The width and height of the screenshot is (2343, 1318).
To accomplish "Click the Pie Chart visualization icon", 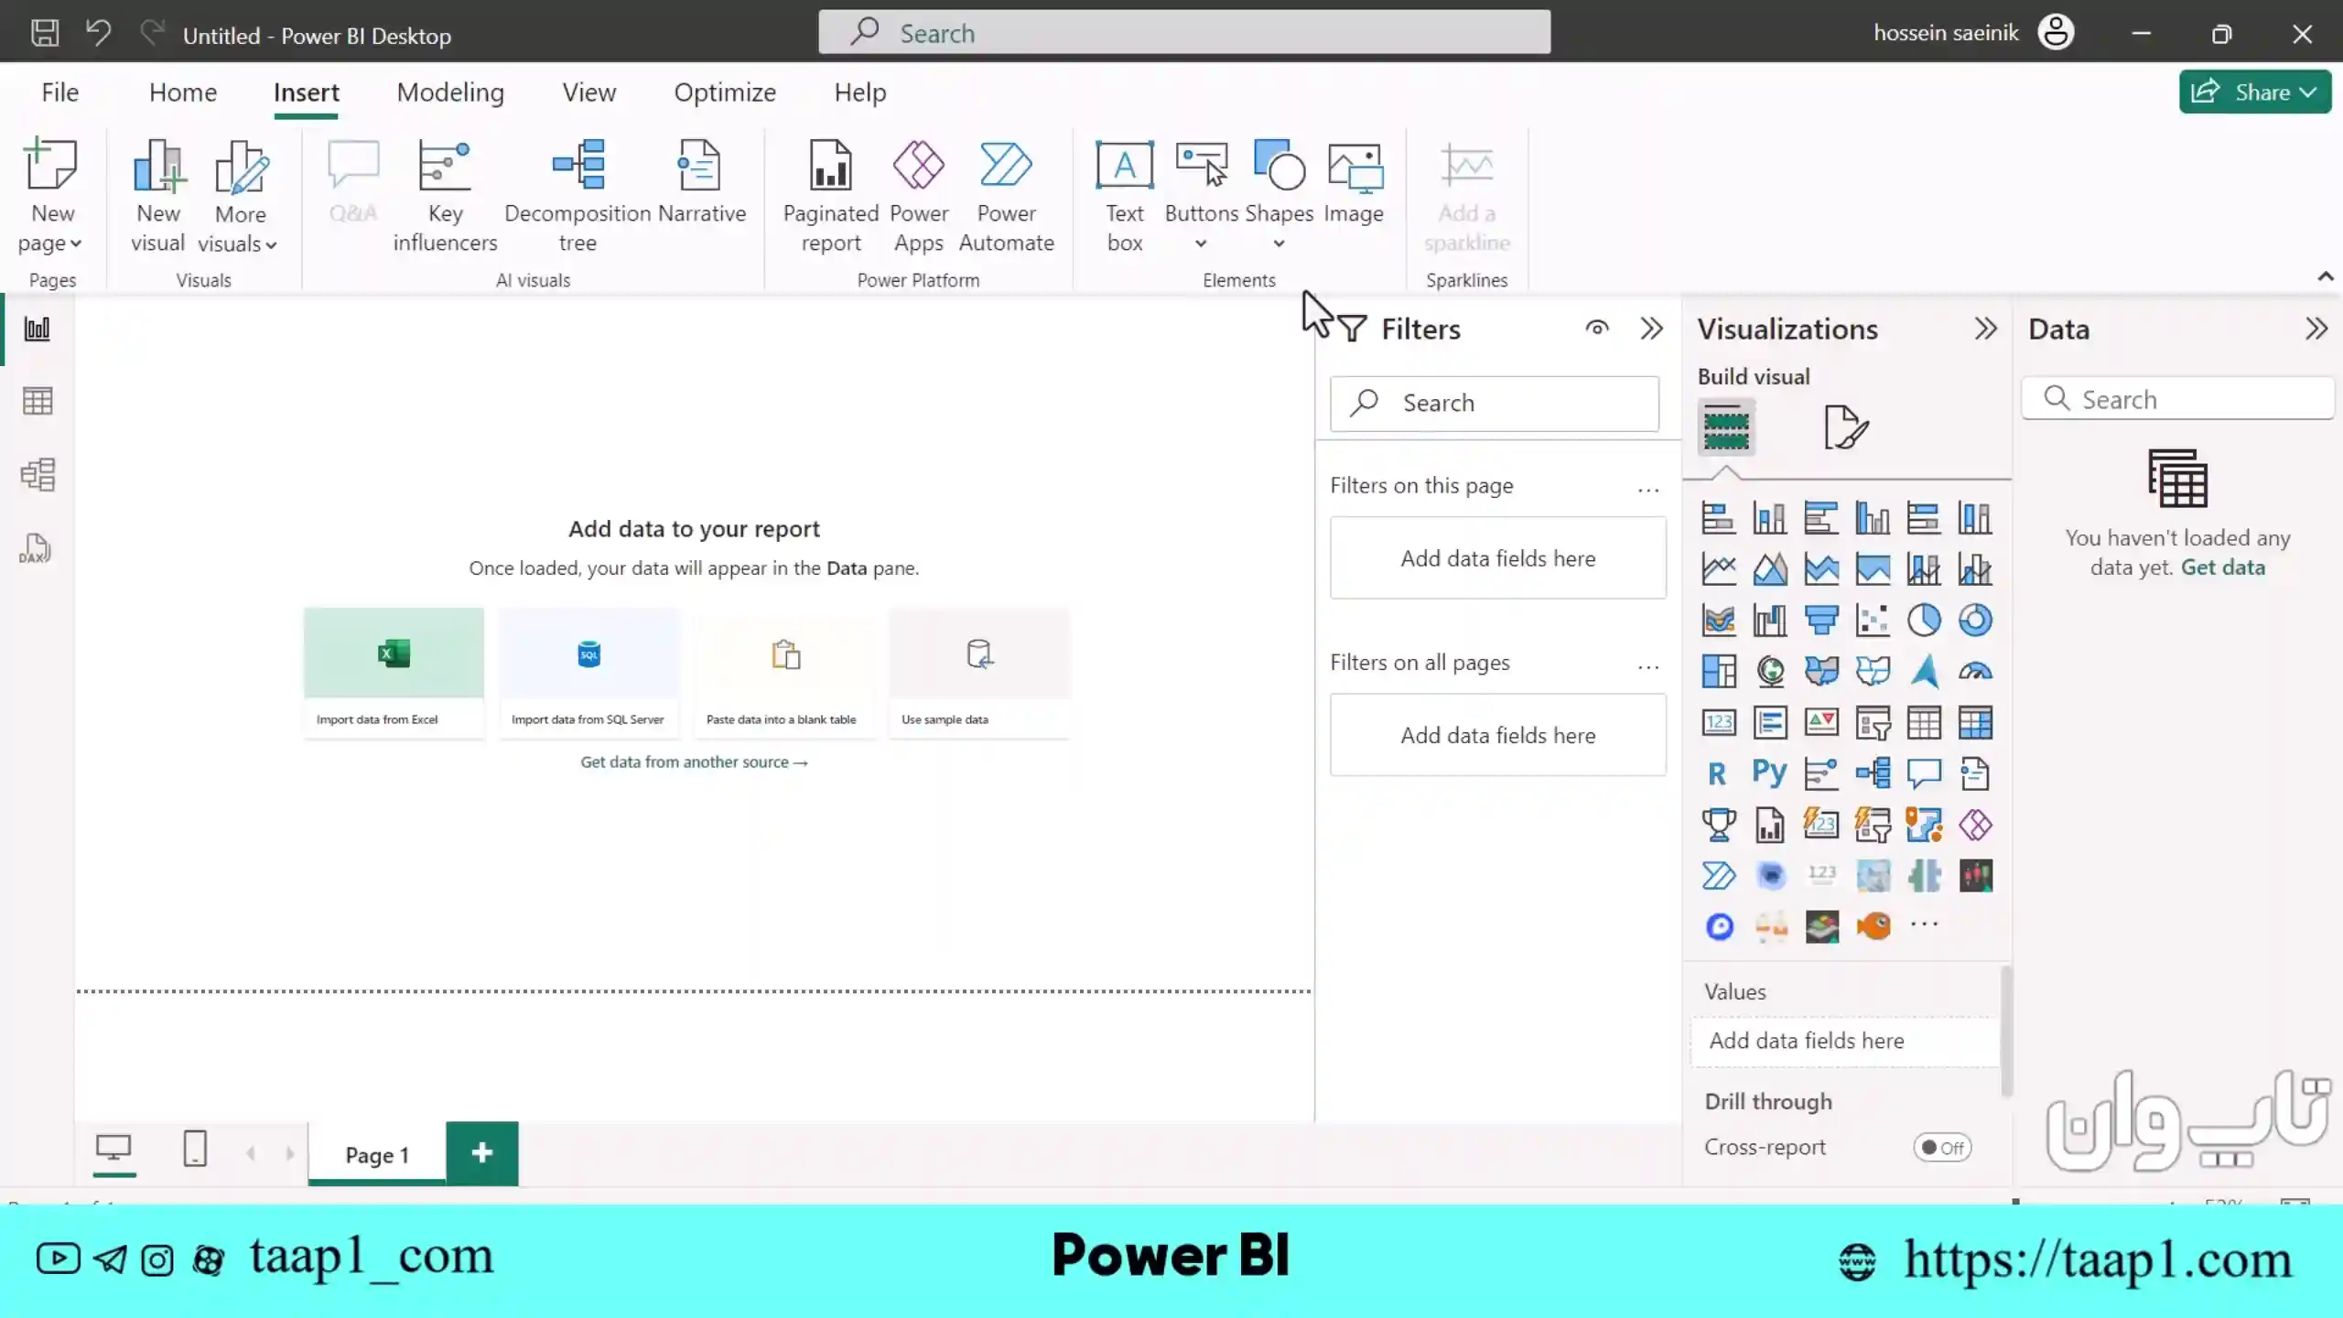I will 1925,620.
